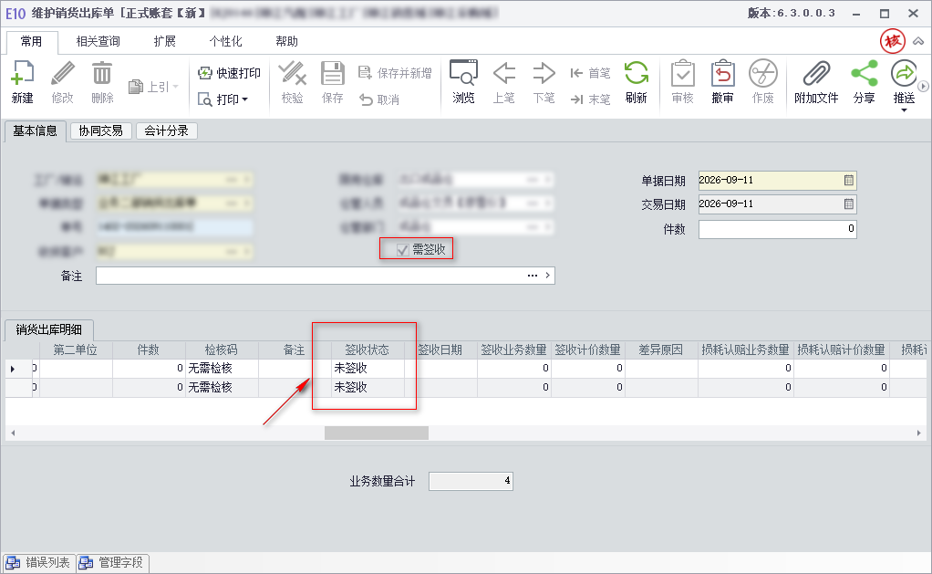This screenshot has width=932, height=574.
Task: Select the 协同交易 tab
Action: click(x=101, y=130)
